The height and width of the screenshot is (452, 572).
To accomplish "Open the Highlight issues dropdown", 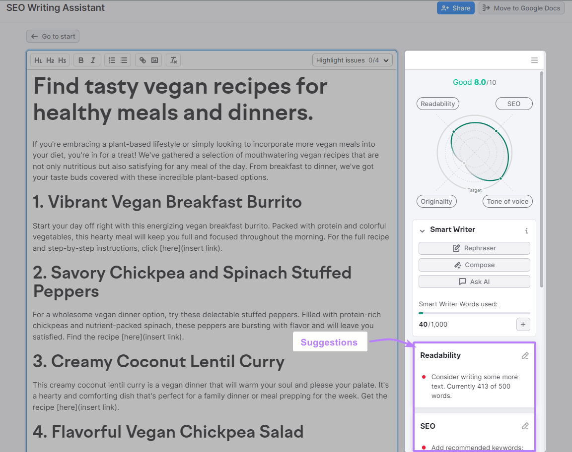I will pyautogui.click(x=352, y=59).
